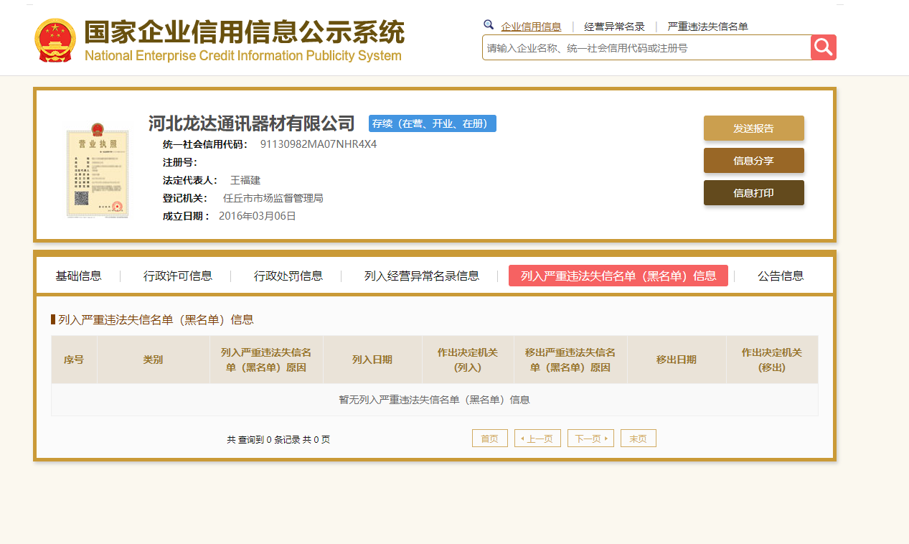
Task: Click registration authority 任丘市市场监督管理局
Action: (x=273, y=198)
